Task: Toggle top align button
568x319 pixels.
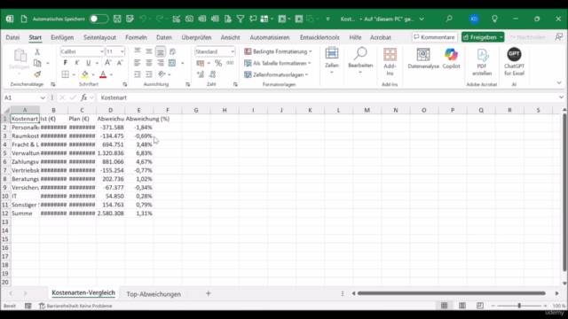Action: 138,51
